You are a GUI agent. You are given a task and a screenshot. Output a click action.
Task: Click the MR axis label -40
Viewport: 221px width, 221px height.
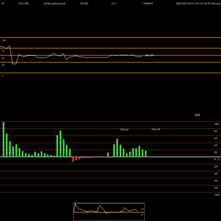216,174
